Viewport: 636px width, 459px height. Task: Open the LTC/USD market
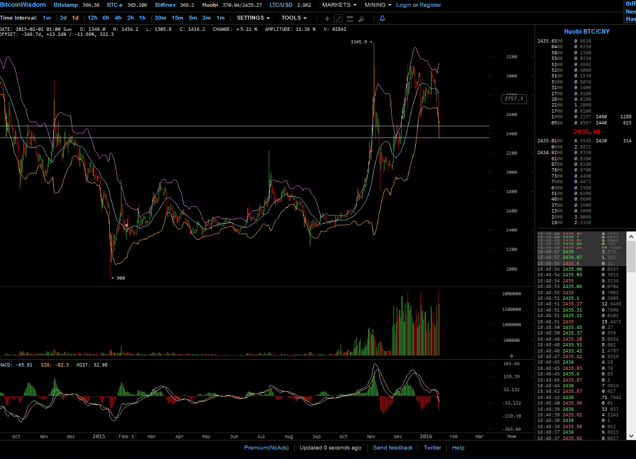click(281, 5)
